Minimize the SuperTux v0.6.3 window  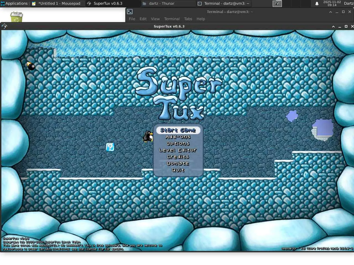point(340,26)
